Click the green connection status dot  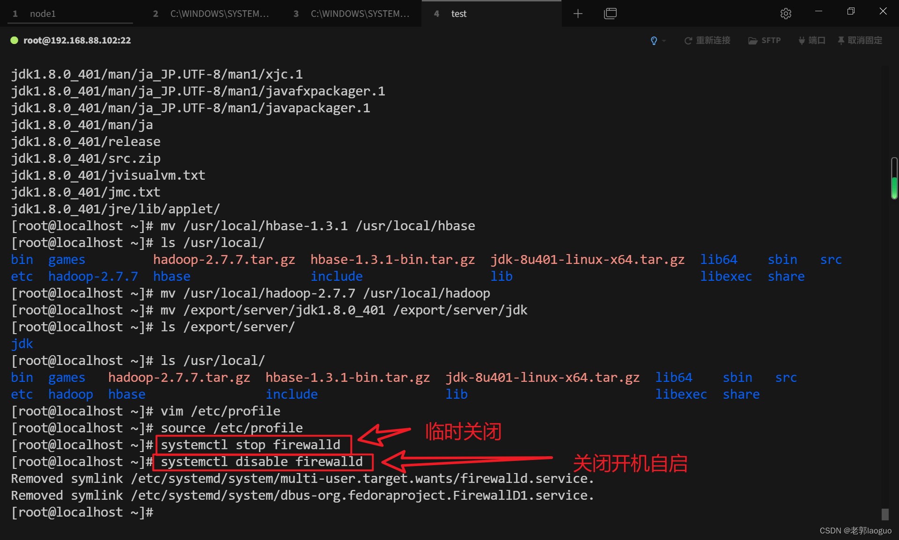pos(15,40)
